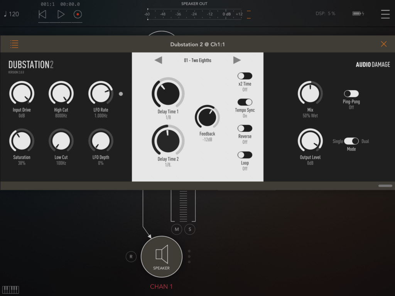Screen dimensions: 395x296
Task: Open the preset list icon in plugin header
Action: (x=14, y=44)
